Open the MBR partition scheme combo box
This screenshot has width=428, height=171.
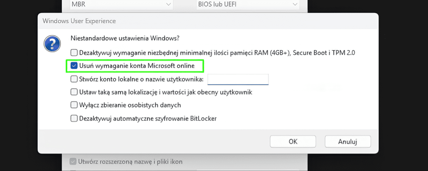coord(118,5)
